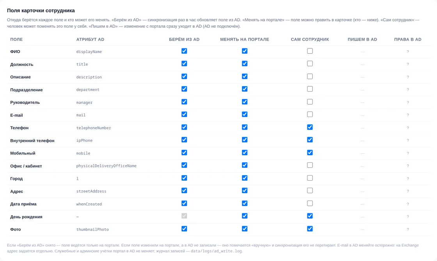Viewport: 437px width, 261px height.
Task: Uncheck Менять на портале for Внутренний телефон
Action: 244,140
